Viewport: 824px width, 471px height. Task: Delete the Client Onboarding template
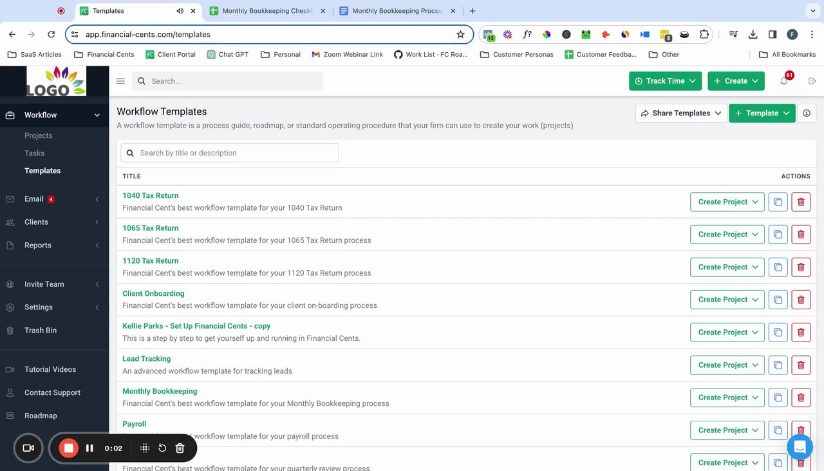click(x=801, y=300)
